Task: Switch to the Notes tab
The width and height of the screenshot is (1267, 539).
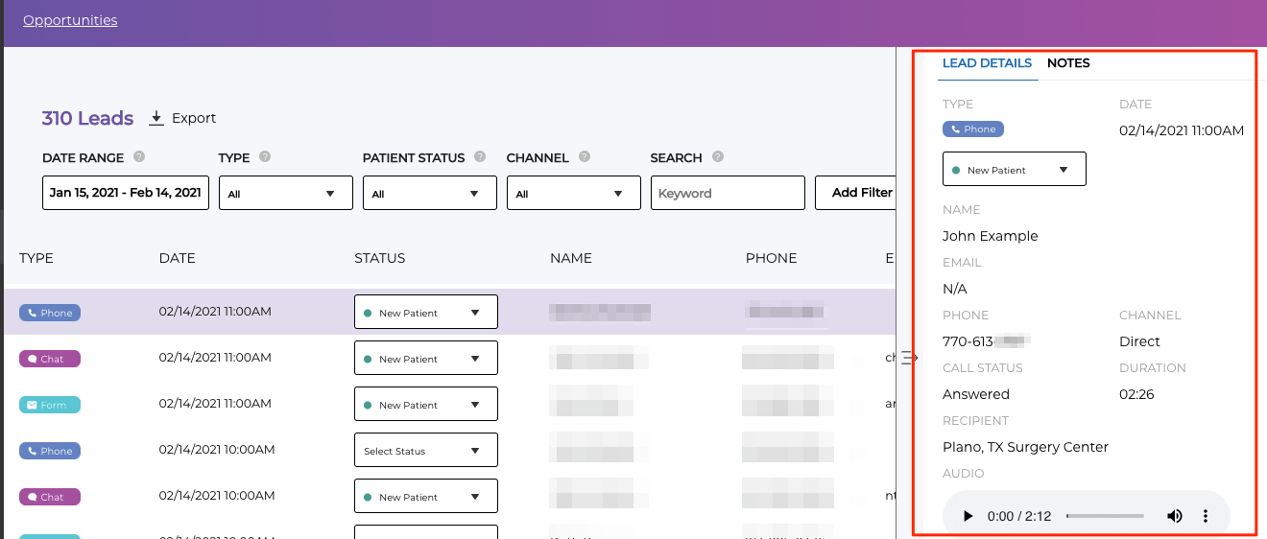Action: point(1068,63)
